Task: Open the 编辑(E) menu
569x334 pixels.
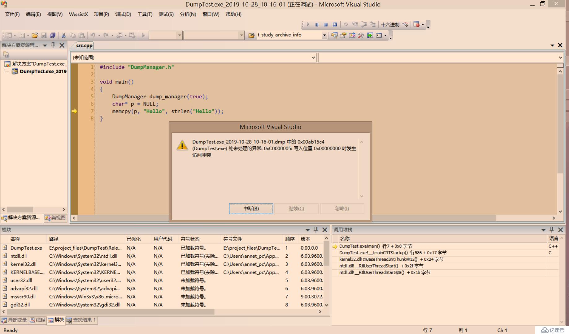Action: pyautogui.click(x=33, y=14)
